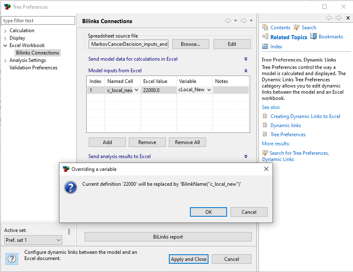Open the preference set options menu icon
The width and height of the screenshot is (353, 272).
[x=69, y=232]
